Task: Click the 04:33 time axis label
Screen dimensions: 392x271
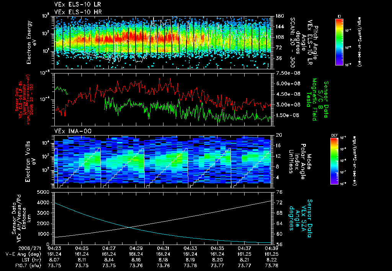Action: tap(190, 248)
